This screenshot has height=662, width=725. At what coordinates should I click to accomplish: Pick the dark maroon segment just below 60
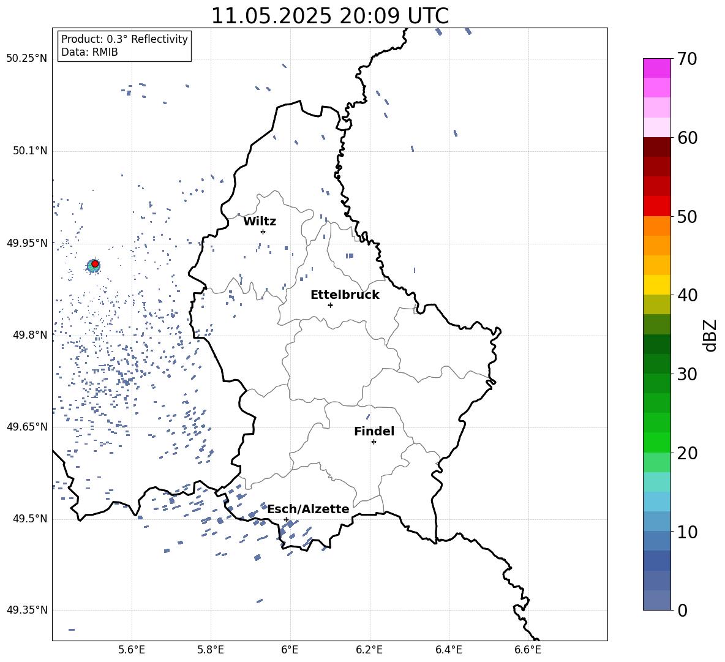point(656,147)
